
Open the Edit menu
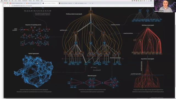coord(12,1)
